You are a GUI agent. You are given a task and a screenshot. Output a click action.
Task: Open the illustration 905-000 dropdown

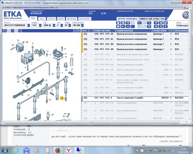[x=82, y=25]
